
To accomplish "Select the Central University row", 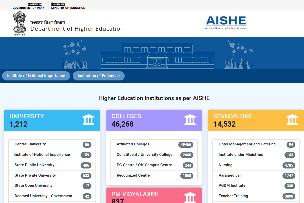I will 52,144.
